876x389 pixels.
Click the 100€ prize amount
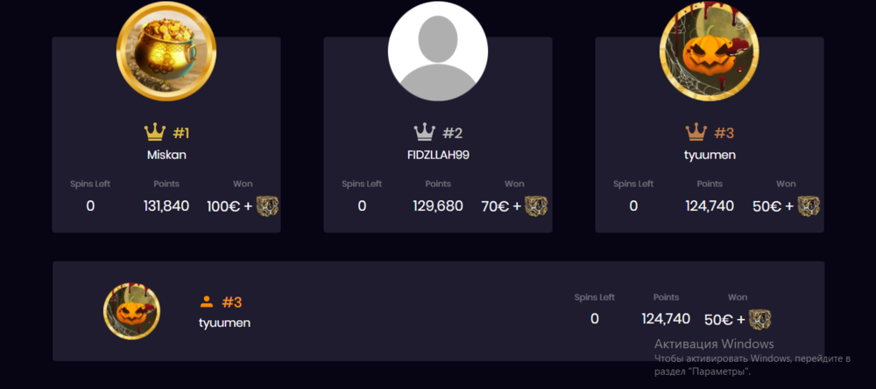(224, 206)
